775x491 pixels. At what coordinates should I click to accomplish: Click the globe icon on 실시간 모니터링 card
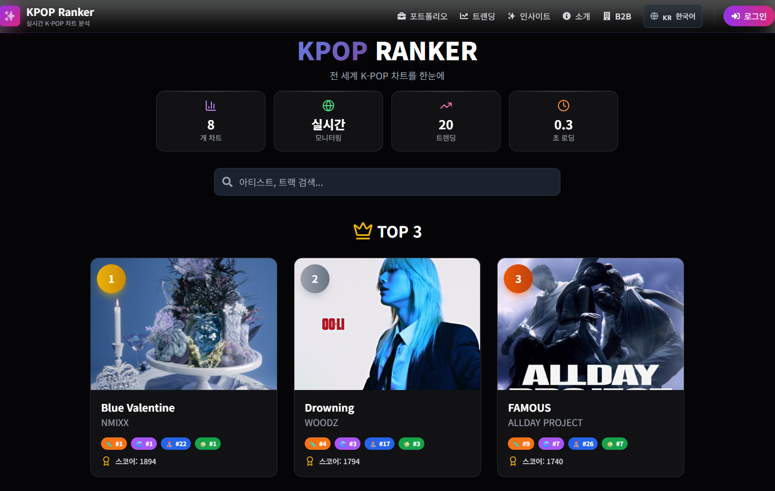click(x=328, y=106)
